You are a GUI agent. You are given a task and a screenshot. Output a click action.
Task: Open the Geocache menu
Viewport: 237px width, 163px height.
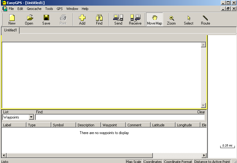34,9
